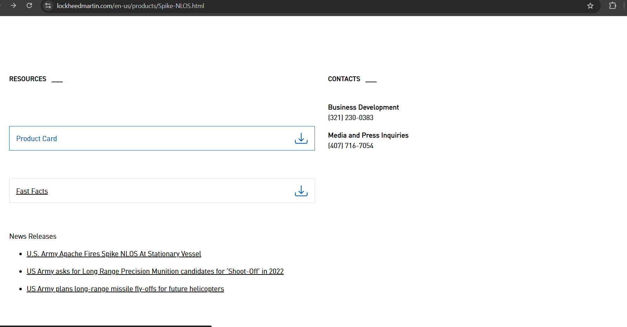Click the Business Development phone number
This screenshot has height=327, width=627.
(x=351, y=118)
